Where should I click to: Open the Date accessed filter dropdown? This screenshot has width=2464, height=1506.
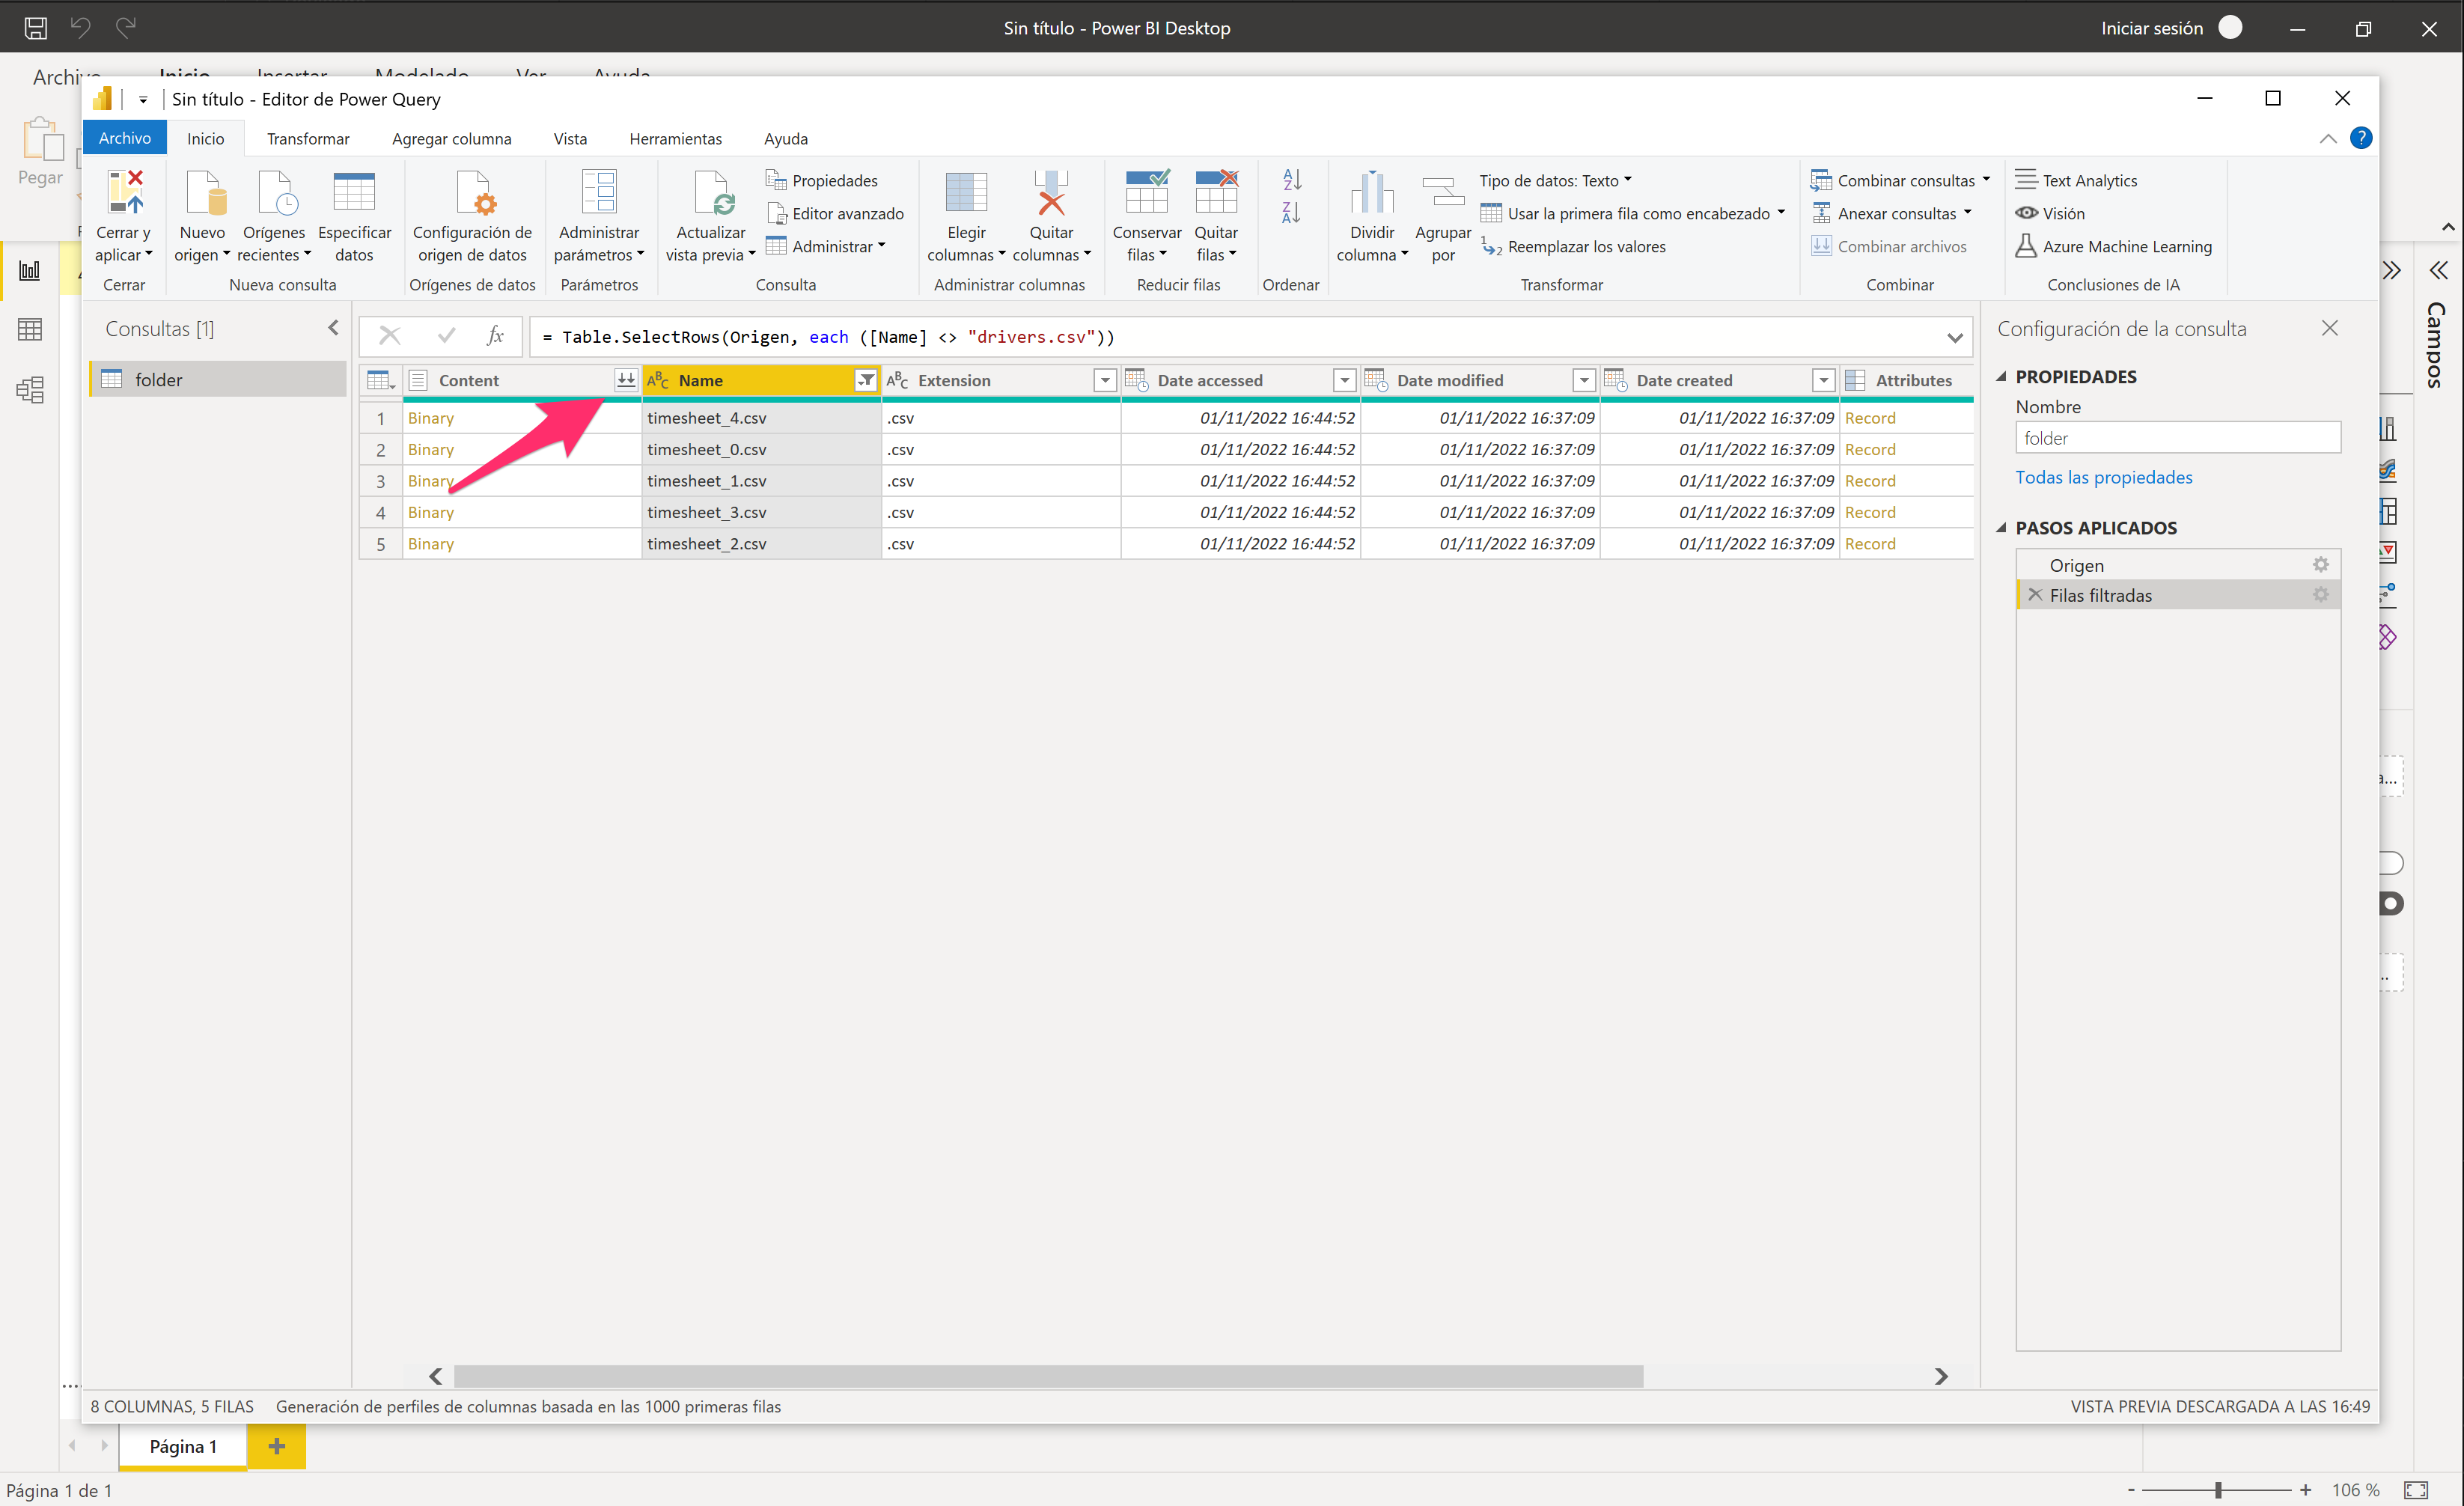click(1345, 380)
